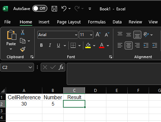161x122 pixels.
Task: Open the Clipboard dialog launcher
Action: [x=32, y=57]
